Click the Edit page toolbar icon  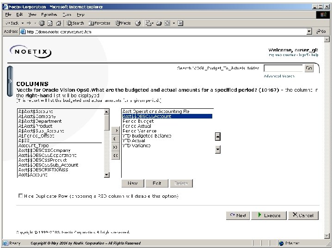coord(167,23)
